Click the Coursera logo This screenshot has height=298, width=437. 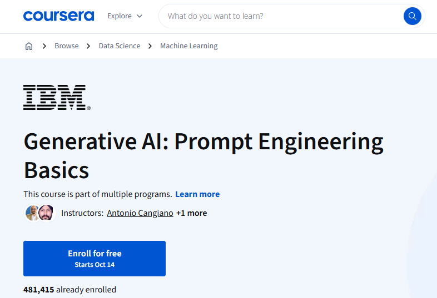pos(58,16)
